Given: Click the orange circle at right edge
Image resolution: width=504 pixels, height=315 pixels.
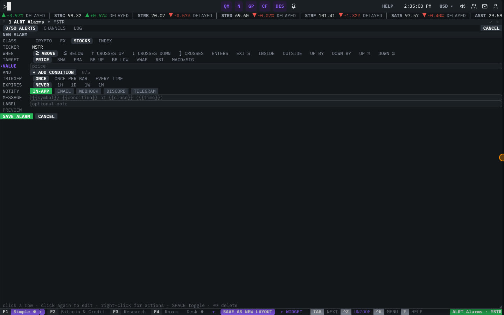Looking at the screenshot, I should [x=502, y=157].
